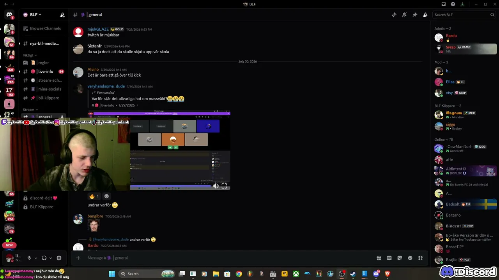The height and width of the screenshot is (280, 499).
Task: Collapse the Stream category
Action: [30, 110]
